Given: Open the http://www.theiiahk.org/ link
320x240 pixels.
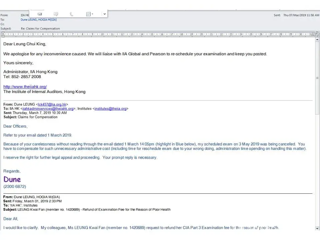Looking at the screenshot, I should tap(25, 87).
